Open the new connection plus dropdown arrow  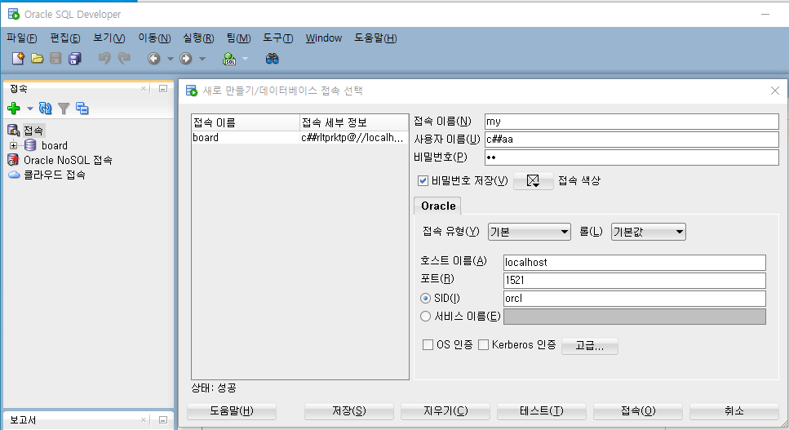29,109
